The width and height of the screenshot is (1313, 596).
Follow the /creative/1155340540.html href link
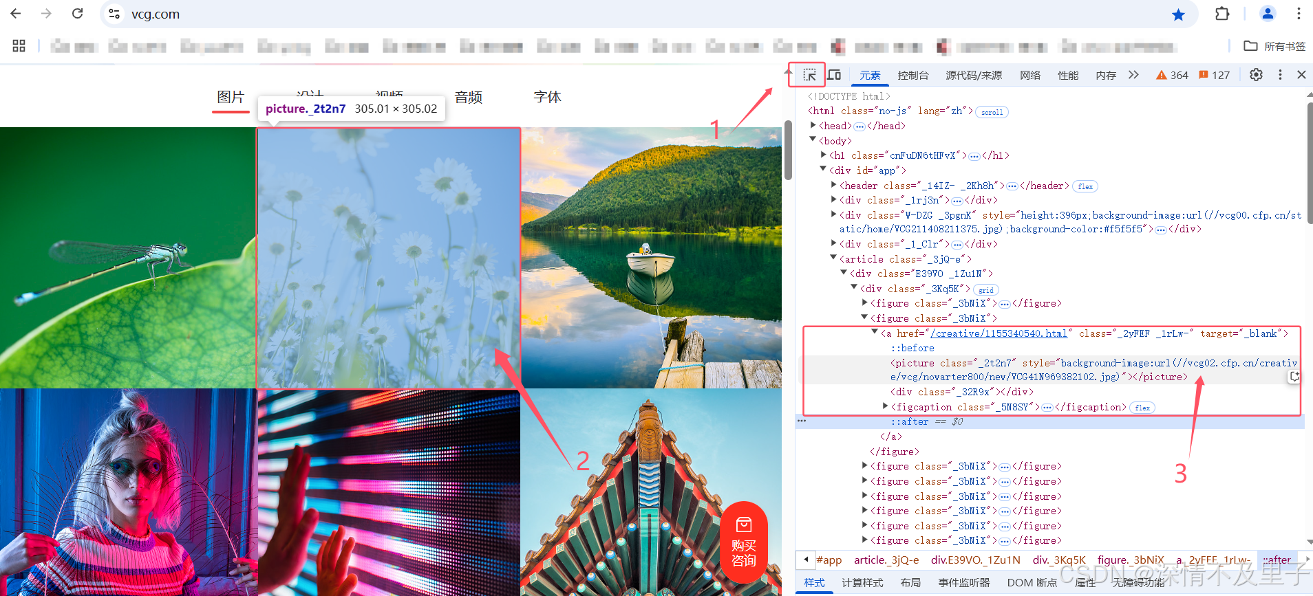(999, 333)
